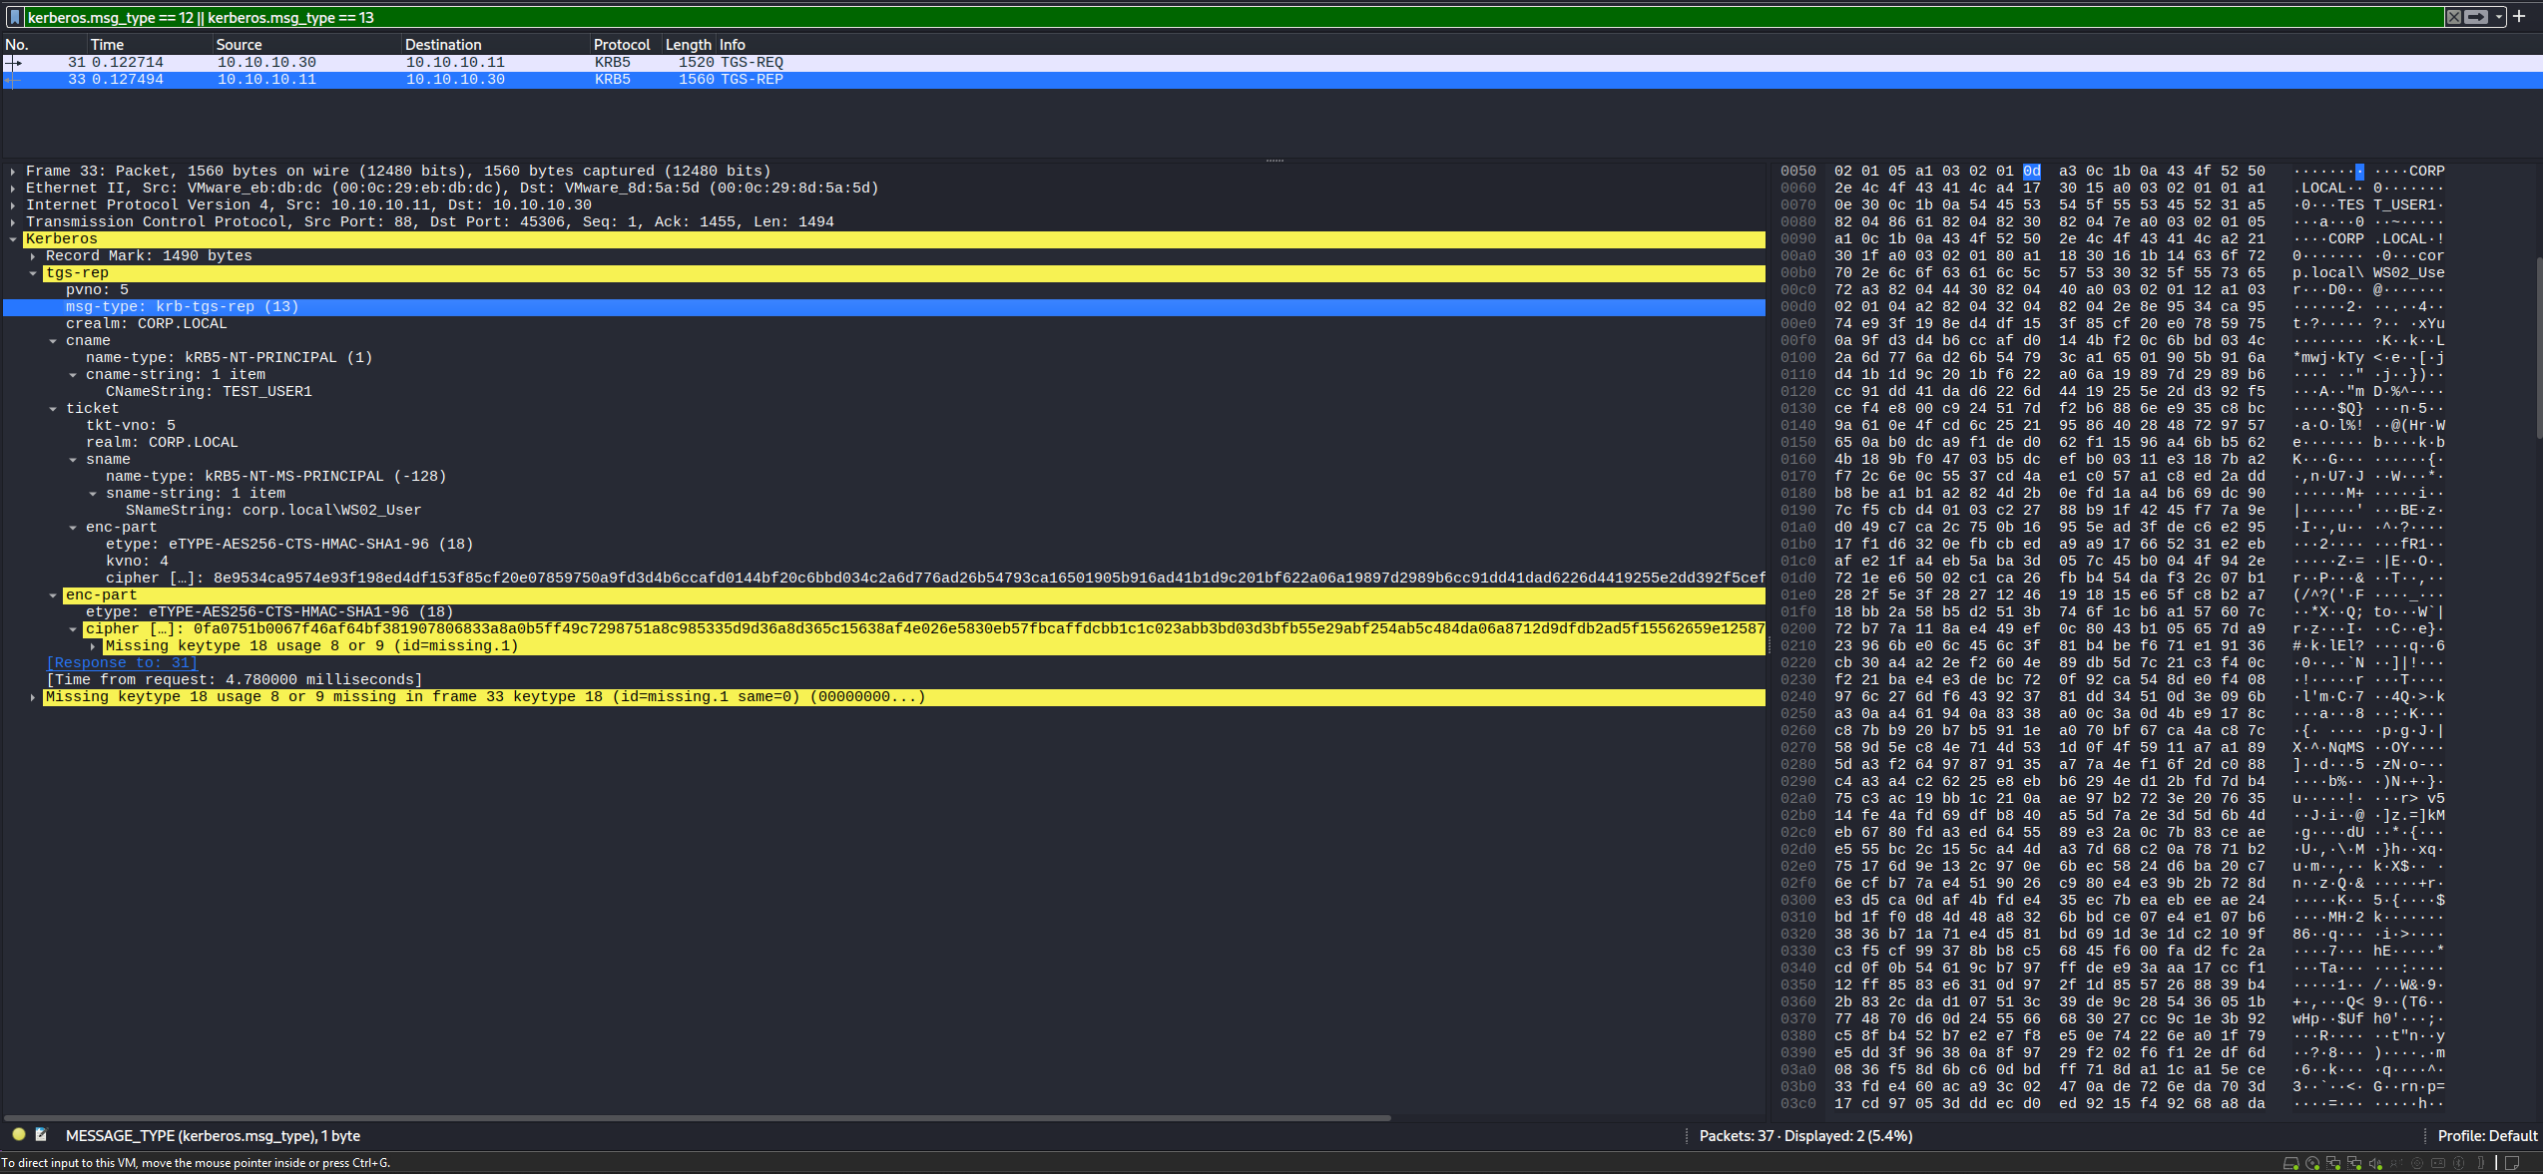Sort packets by the Source column header
The image size is (2543, 1174).
pos(307,44)
